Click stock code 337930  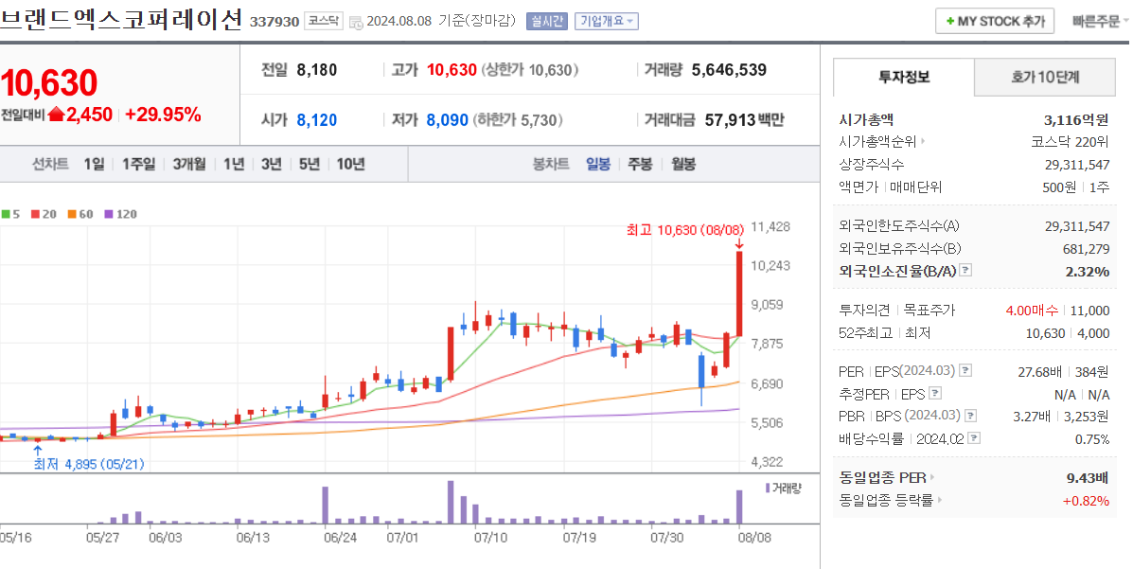coord(274,22)
